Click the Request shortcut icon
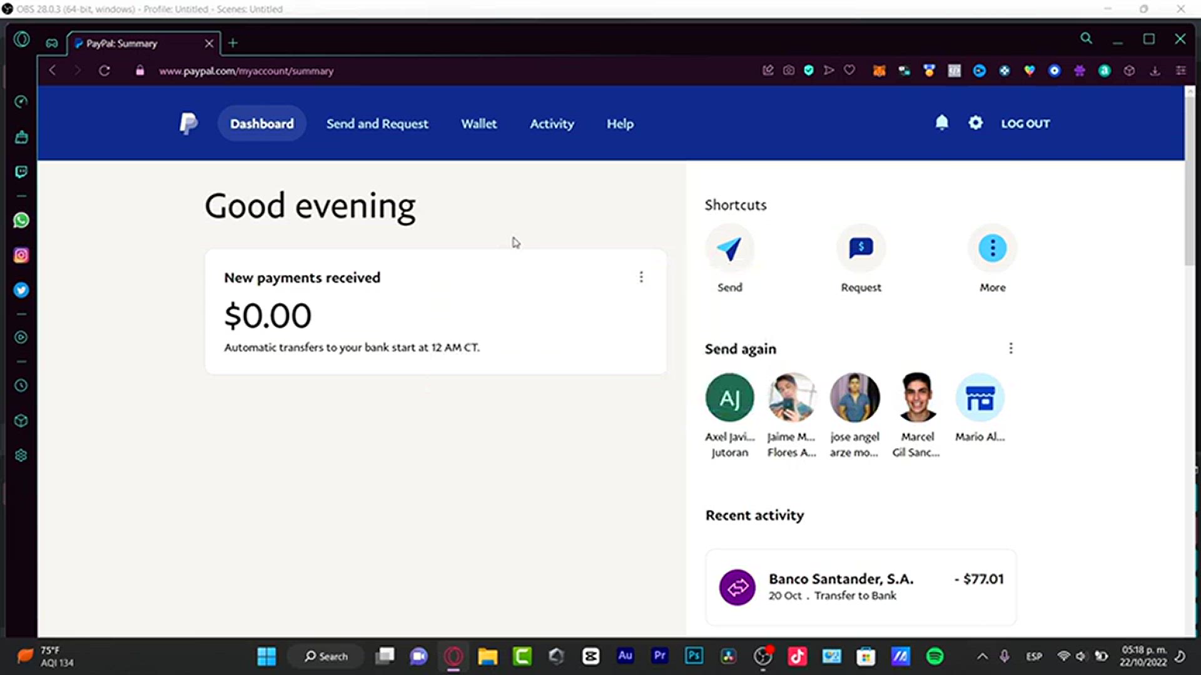 click(x=861, y=248)
